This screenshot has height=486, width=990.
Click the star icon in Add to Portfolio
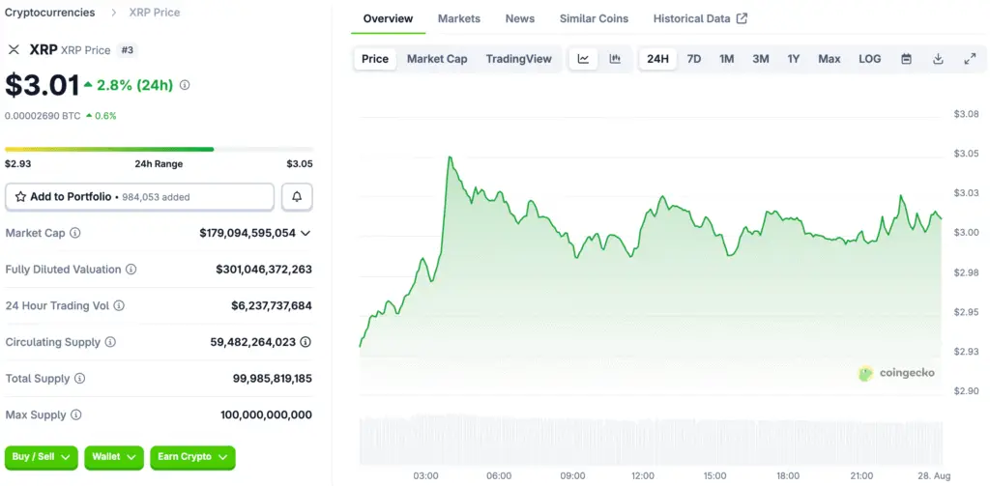pyautogui.click(x=20, y=197)
